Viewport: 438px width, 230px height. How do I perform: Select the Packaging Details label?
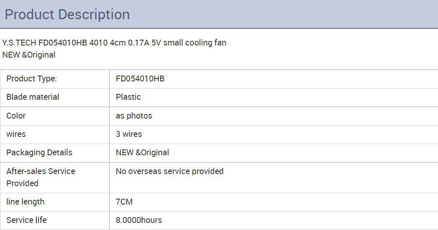(x=39, y=153)
